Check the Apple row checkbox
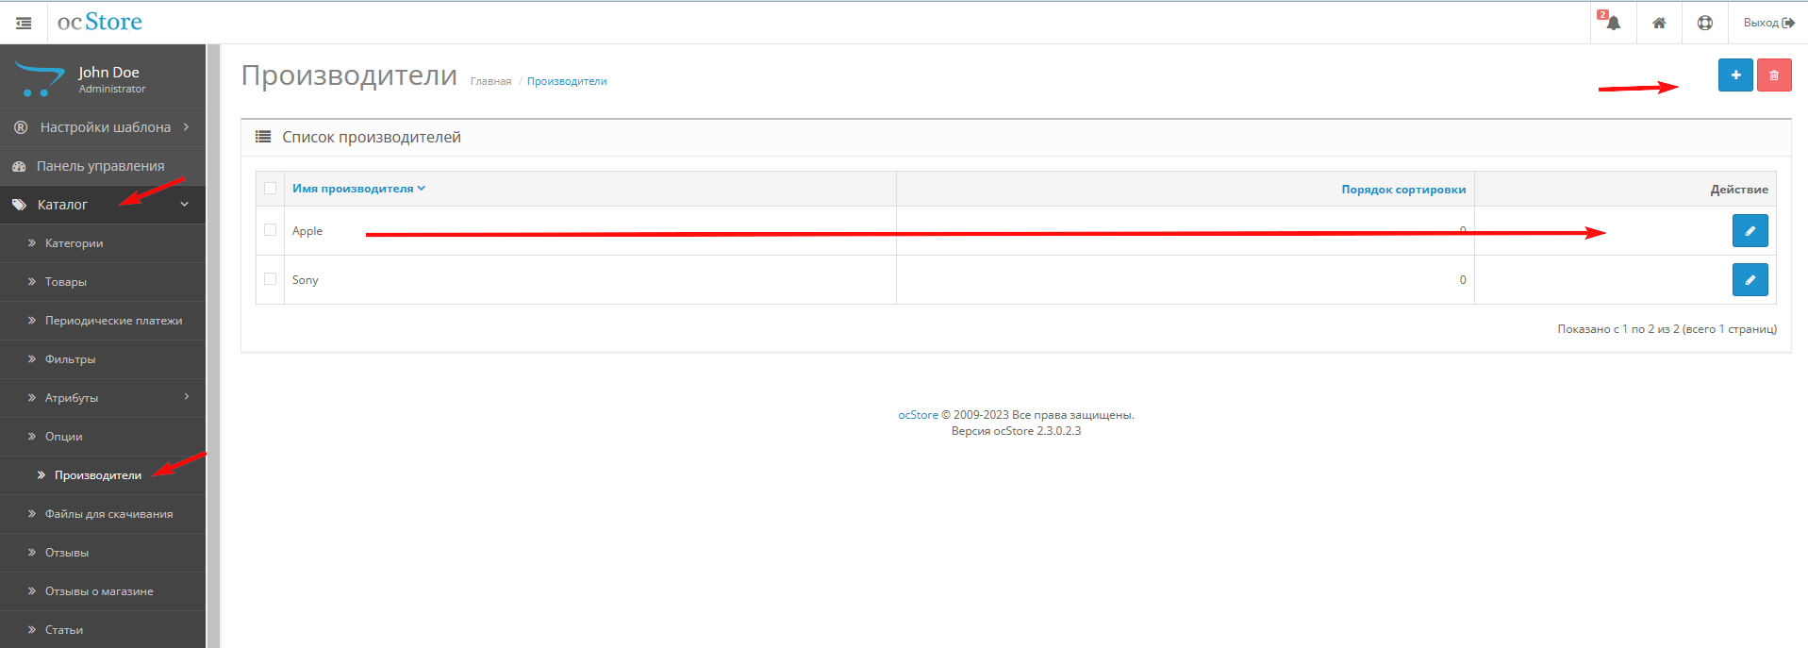The image size is (1808, 648). tap(271, 230)
